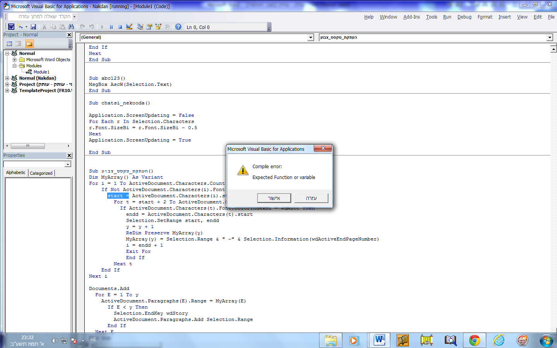Open the Properties Window toolbar icon
This screenshot has height=348, width=557.
[x=149, y=27]
